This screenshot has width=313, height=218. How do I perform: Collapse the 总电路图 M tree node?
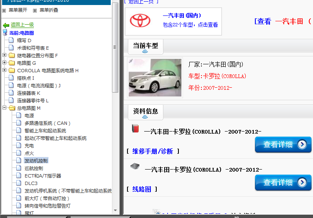[x=4, y=107]
